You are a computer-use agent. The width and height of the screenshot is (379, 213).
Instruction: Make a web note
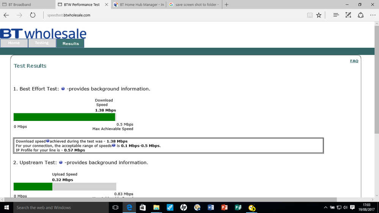pos(348,15)
